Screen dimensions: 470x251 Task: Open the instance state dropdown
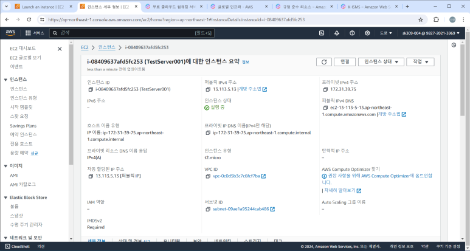click(x=381, y=62)
